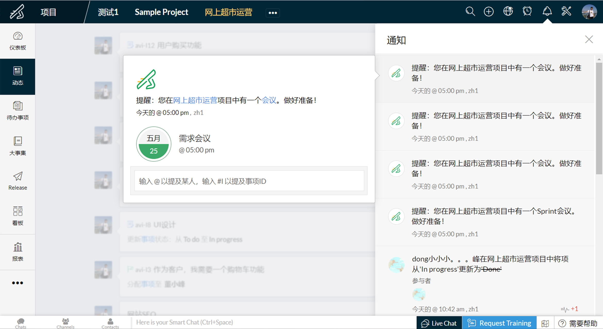Click the notification bell icon
This screenshot has width=603, height=329.
tap(547, 12)
